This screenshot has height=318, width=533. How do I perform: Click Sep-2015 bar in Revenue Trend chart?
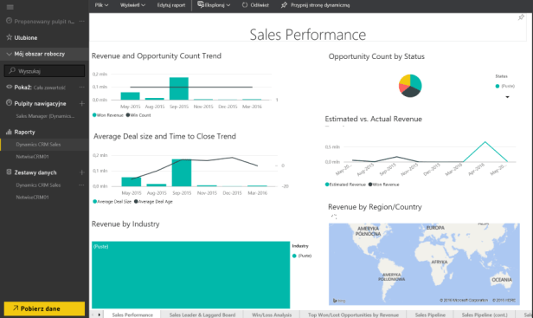pyautogui.click(x=179, y=88)
